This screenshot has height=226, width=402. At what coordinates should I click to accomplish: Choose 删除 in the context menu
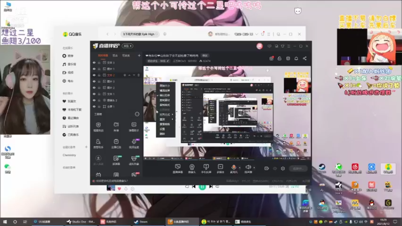(166, 134)
